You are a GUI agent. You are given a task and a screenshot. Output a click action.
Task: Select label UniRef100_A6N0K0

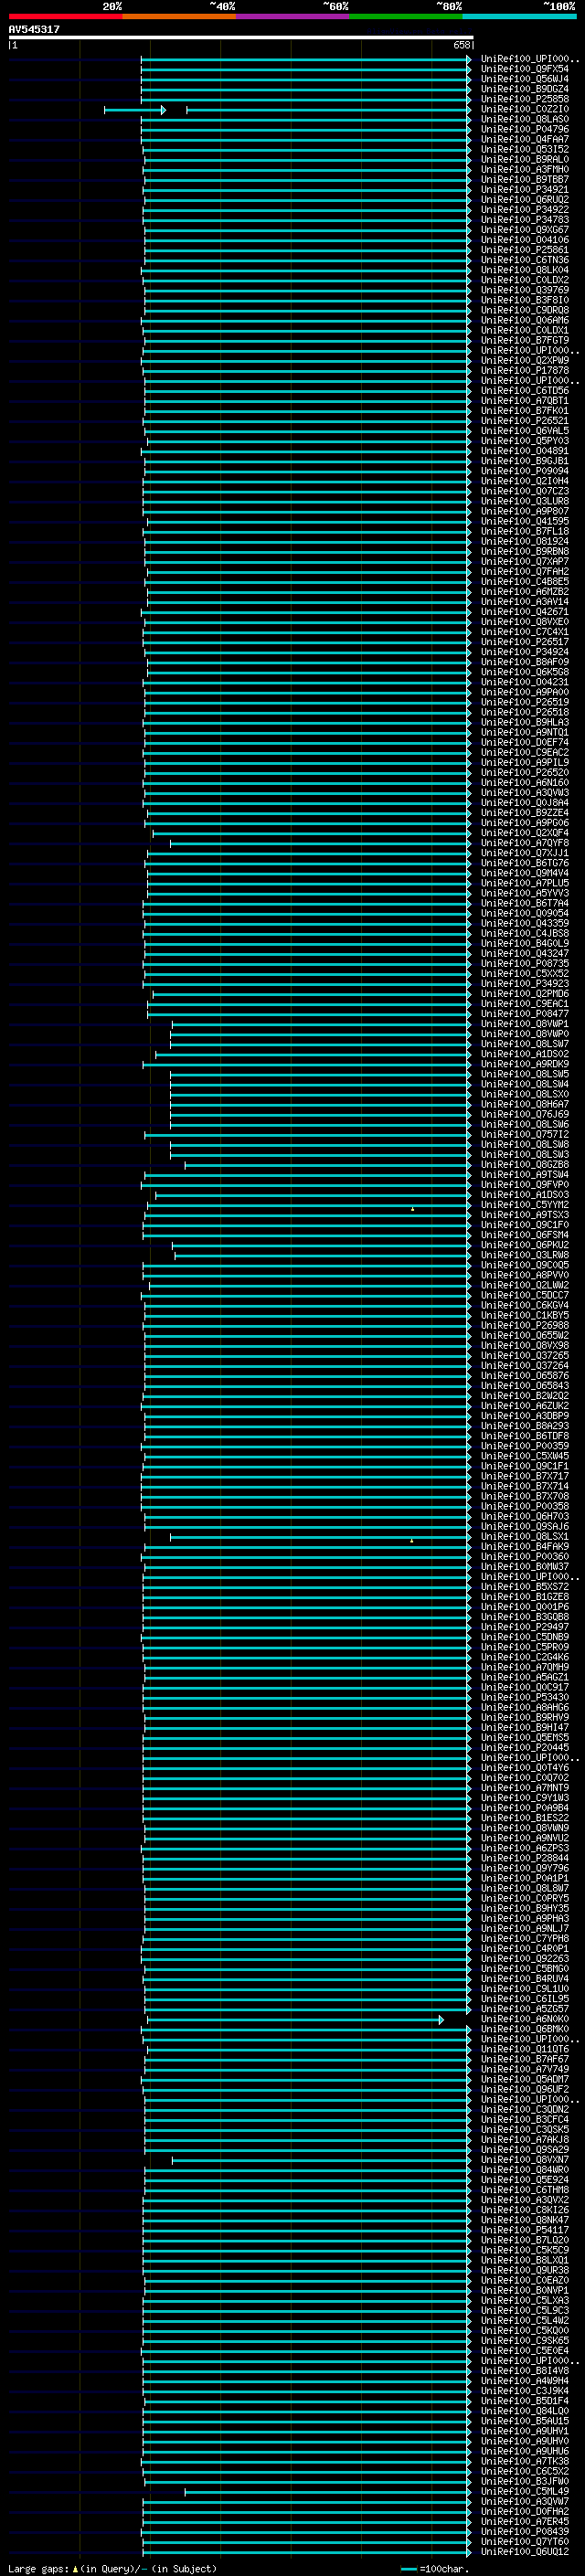pyautogui.click(x=524, y=2019)
